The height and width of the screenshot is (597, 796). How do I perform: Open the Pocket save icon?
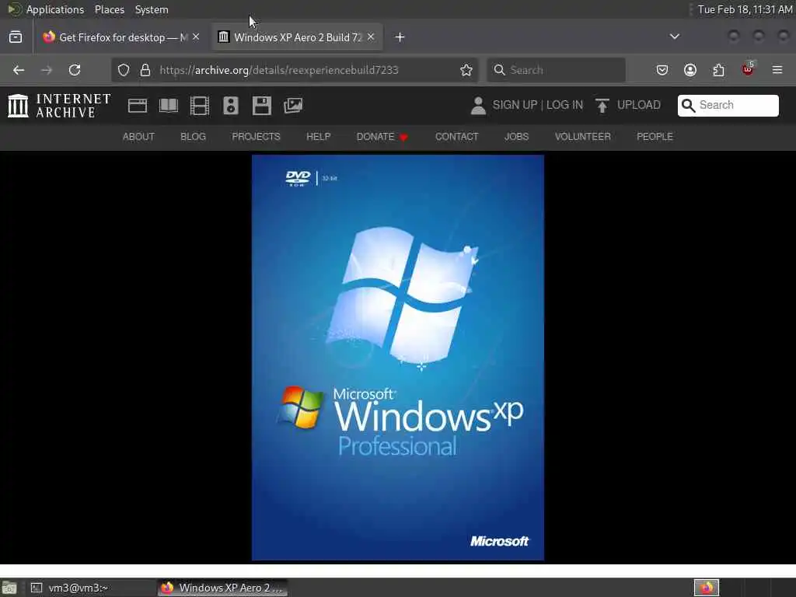pos(662,70)
